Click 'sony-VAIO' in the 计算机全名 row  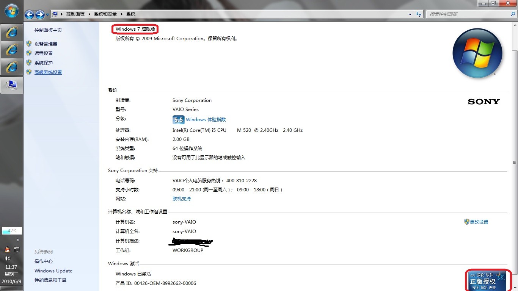[x=184, y=232]
